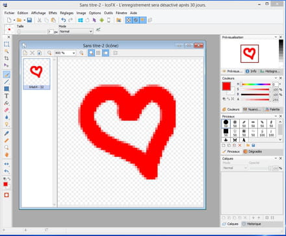This screenshot has height=236, width=286.
Task: Switch to the Historique tab
Action: pos(252,224)
